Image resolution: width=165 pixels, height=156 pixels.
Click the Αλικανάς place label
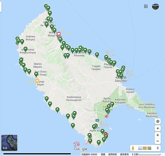point(79,55)
